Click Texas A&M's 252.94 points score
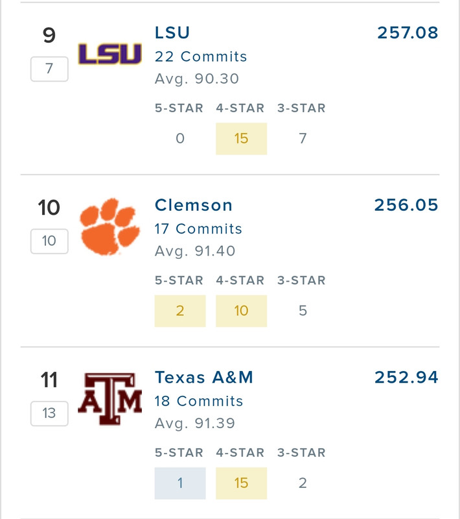This screenshot has height=519, width=460. (x=406, y=378)
